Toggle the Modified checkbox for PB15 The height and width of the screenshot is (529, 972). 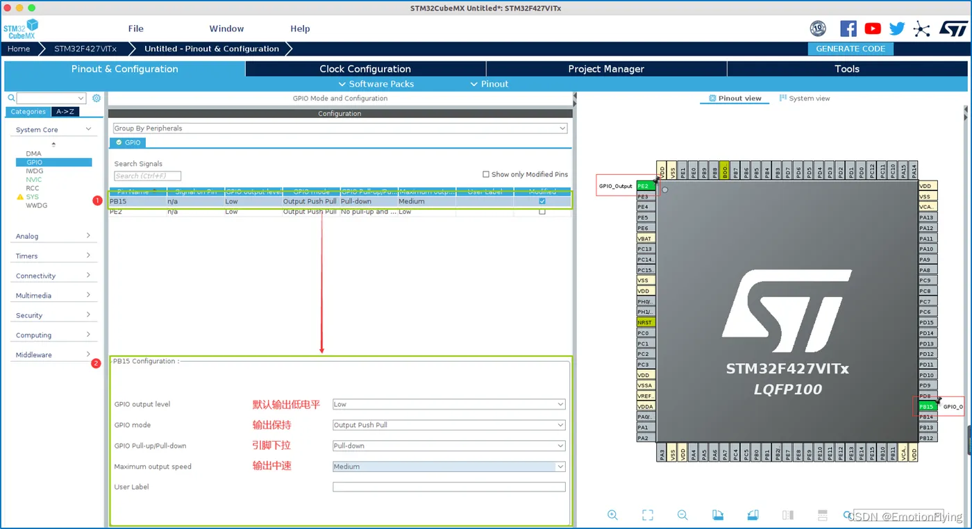coord(542,201)
